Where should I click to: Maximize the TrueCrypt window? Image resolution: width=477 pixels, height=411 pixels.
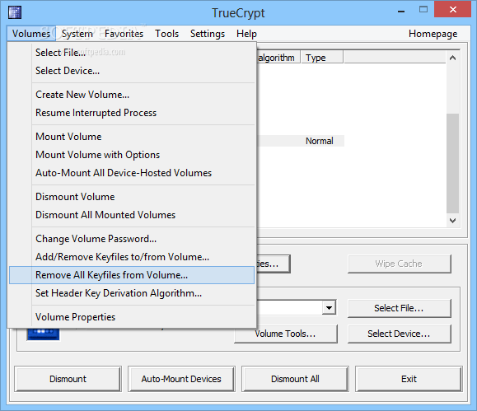(x=423, y=9)
